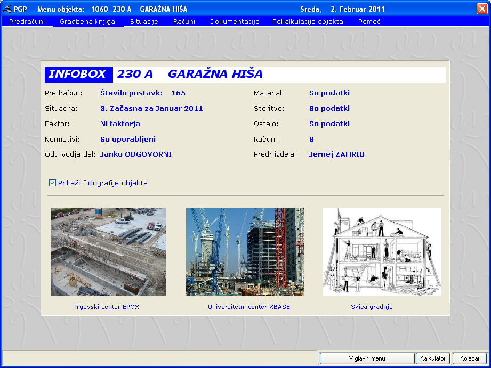Open the Pomoč menu
The height and width of the screenshot is (368, 491).
point(368,22)
